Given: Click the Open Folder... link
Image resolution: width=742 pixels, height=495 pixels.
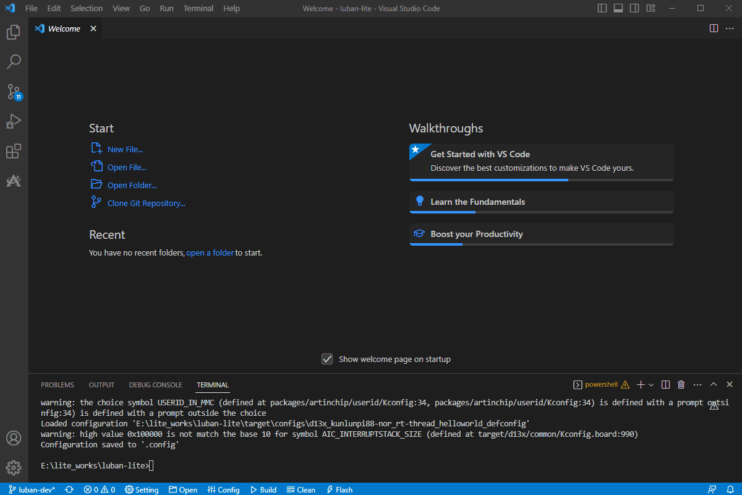Looking at the screenshot, I should pyautogui.click(x=132, y=185).
